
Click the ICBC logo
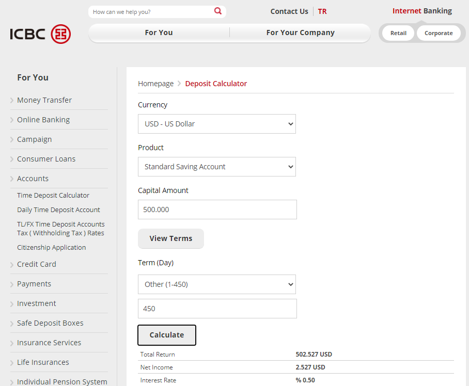click(x=40, y=34)
